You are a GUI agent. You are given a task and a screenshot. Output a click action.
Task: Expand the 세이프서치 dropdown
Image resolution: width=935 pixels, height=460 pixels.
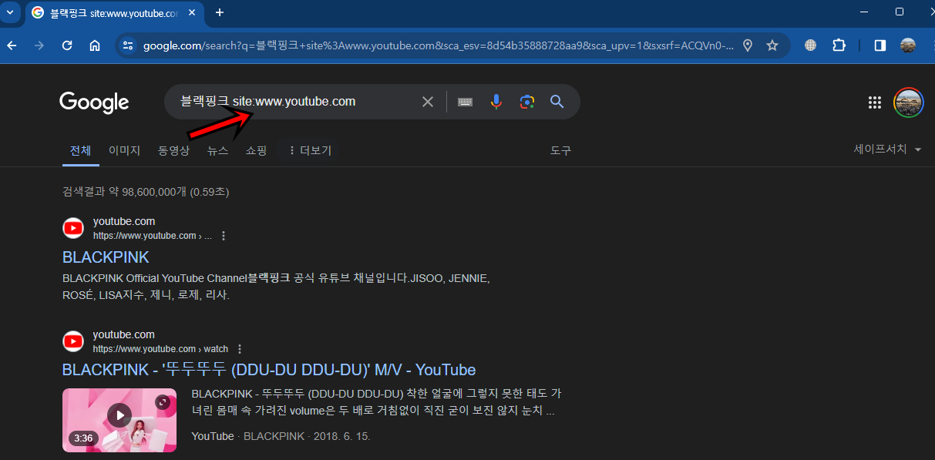(887, 149)
